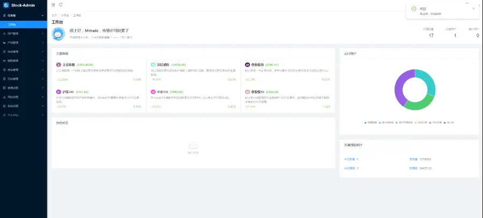Click the 沪深300 index icon

click(x=58, y=92)
